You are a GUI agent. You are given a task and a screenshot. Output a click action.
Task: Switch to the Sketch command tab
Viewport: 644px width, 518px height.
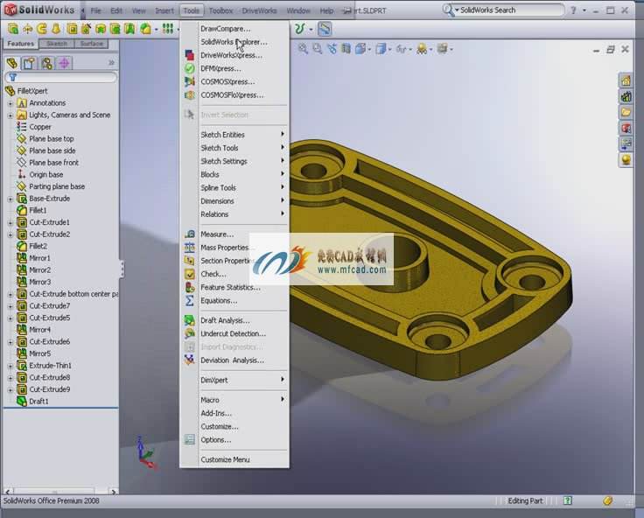57,44
